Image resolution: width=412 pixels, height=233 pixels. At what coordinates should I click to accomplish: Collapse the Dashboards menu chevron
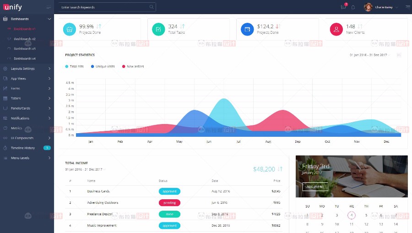49,19
